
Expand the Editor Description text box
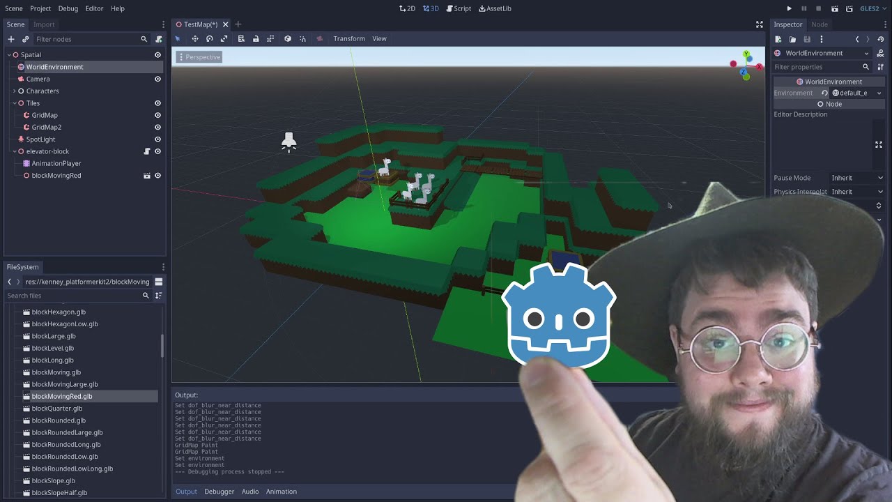pos(879,144)
